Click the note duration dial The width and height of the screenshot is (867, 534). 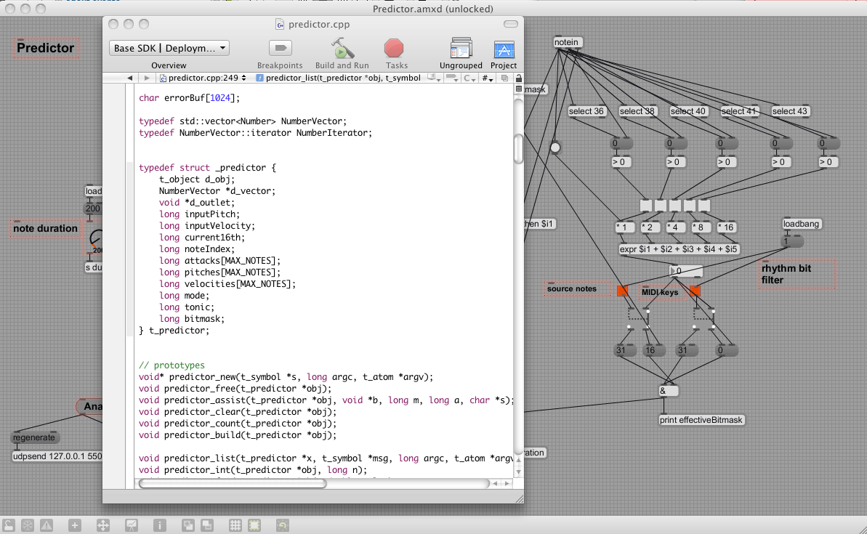96,238
